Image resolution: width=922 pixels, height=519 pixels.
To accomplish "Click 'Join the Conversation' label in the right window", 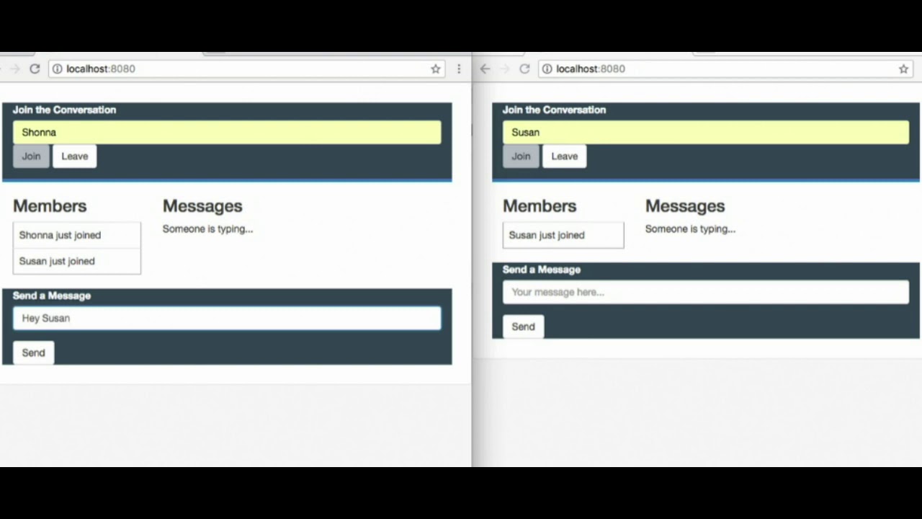I will pos(554,110).
